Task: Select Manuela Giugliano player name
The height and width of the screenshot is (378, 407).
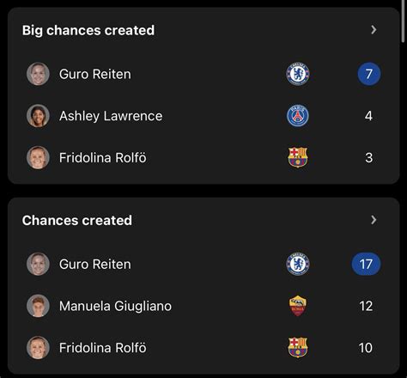Action: (x=115, y=306)
